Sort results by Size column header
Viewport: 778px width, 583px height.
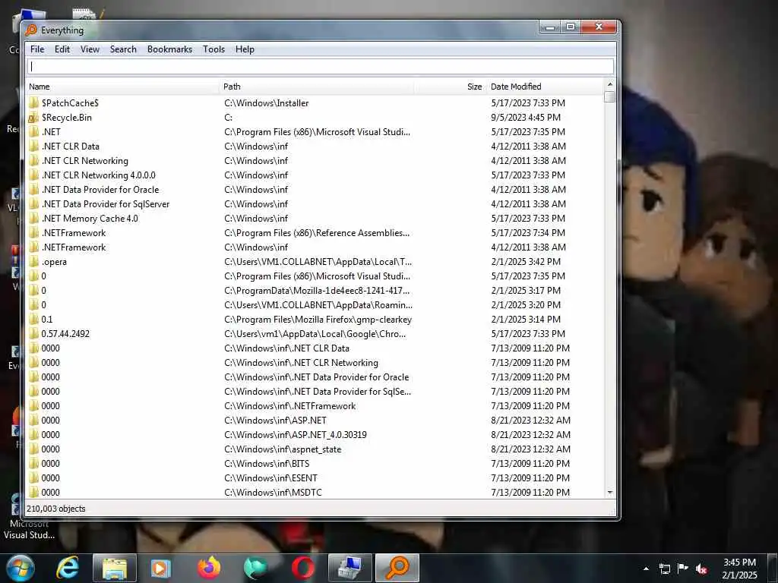451,87
